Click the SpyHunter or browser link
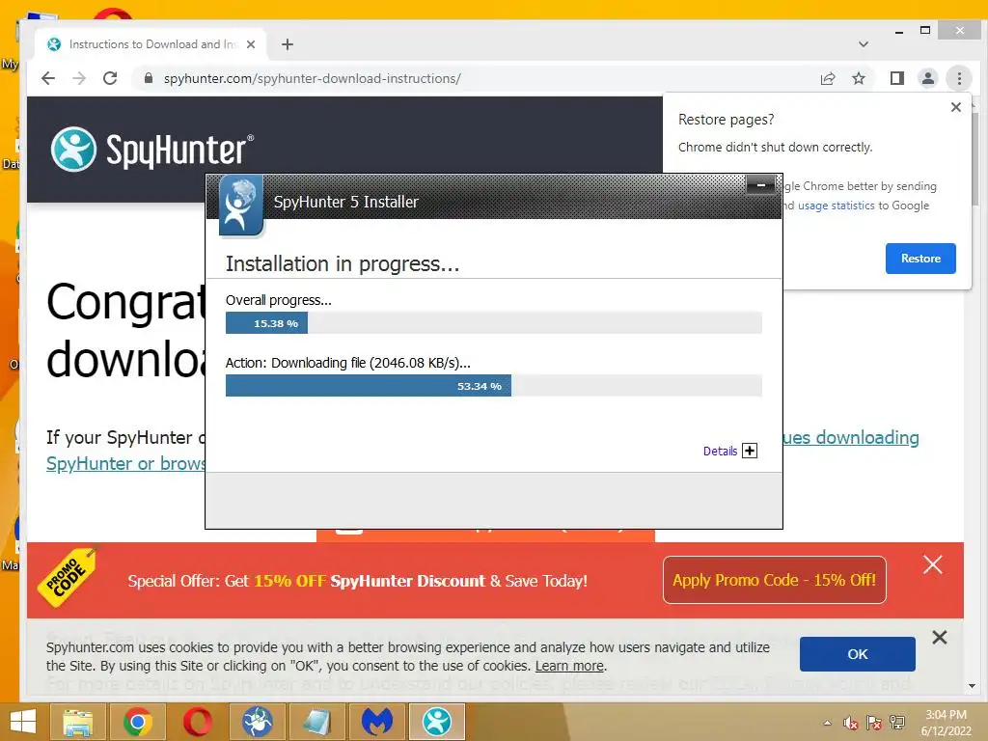988x741 pixels. (126, 464)
